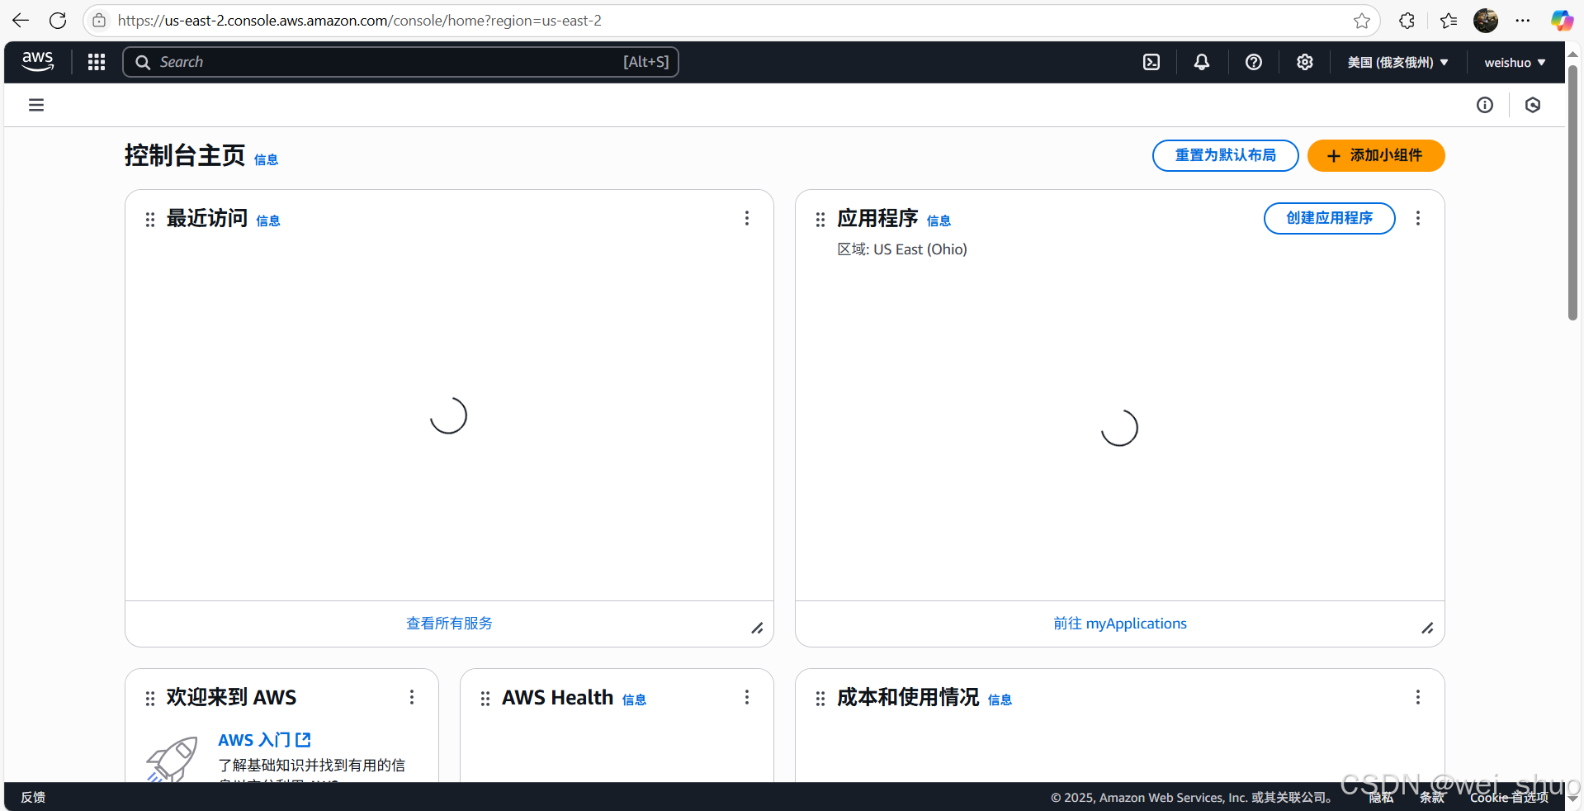Open the account settings gear icon
This screenshot has height=811, width=1584.
[1304, 61]
